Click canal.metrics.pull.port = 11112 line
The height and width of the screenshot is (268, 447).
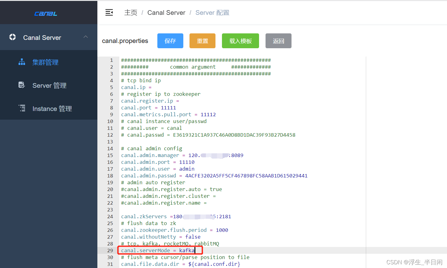click(168, 114)
